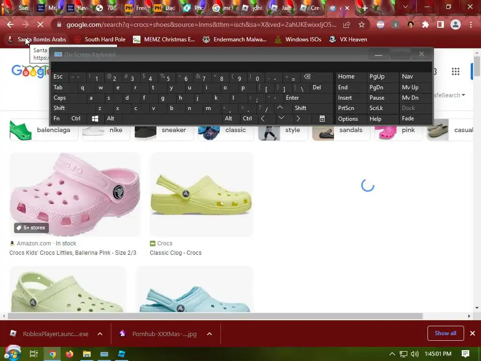The image size is (481, 361).
Task: Select the pink filter chip
Action: coord(398,130)
